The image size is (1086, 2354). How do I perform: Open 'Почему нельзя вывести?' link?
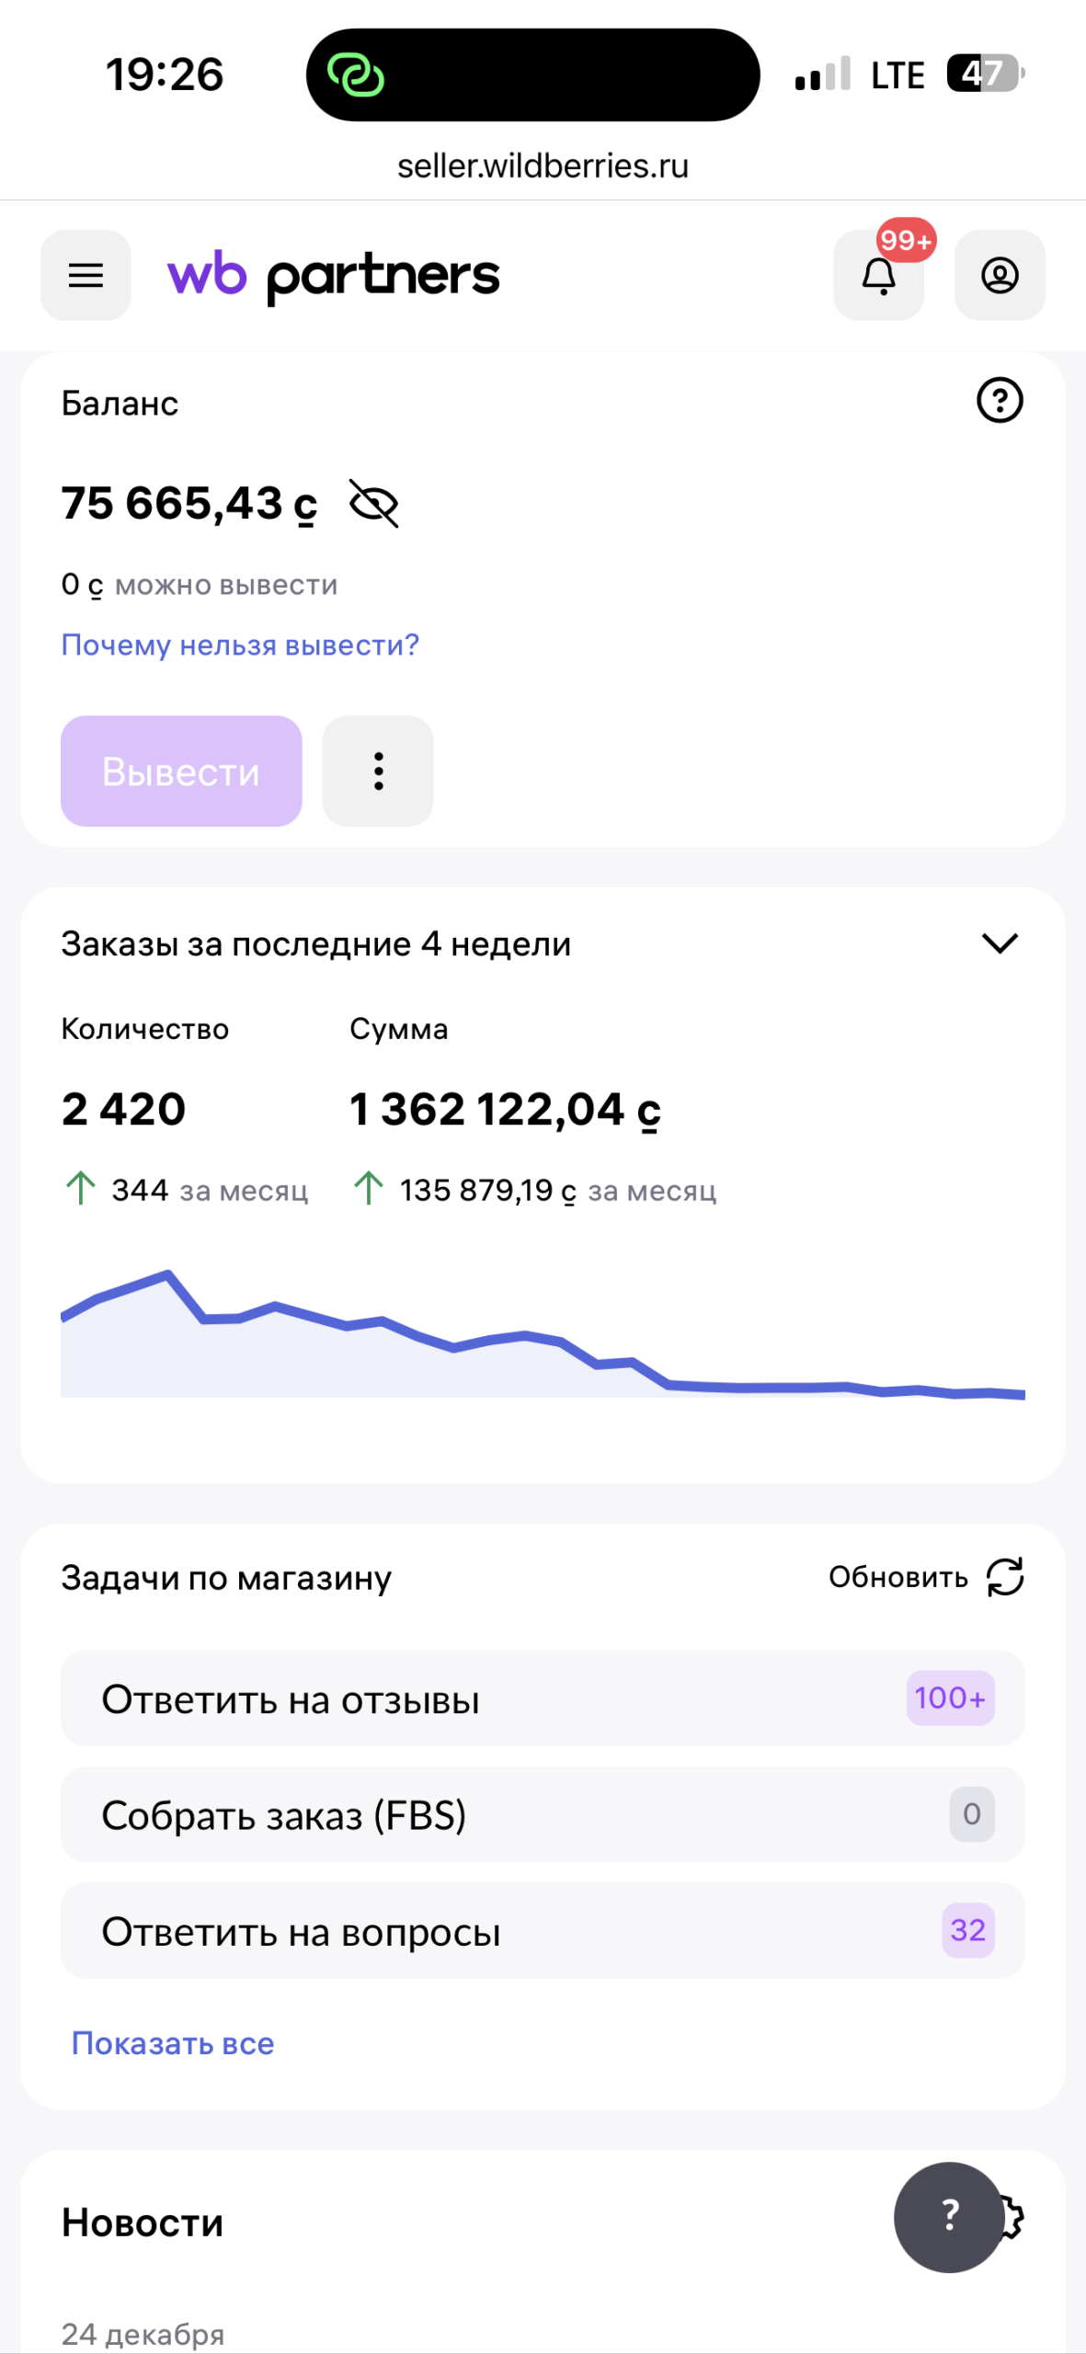point(240,646)
